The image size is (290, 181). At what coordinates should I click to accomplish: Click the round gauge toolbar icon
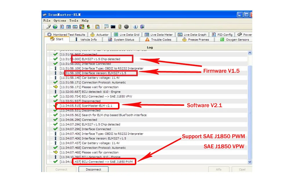click(126, 27)
